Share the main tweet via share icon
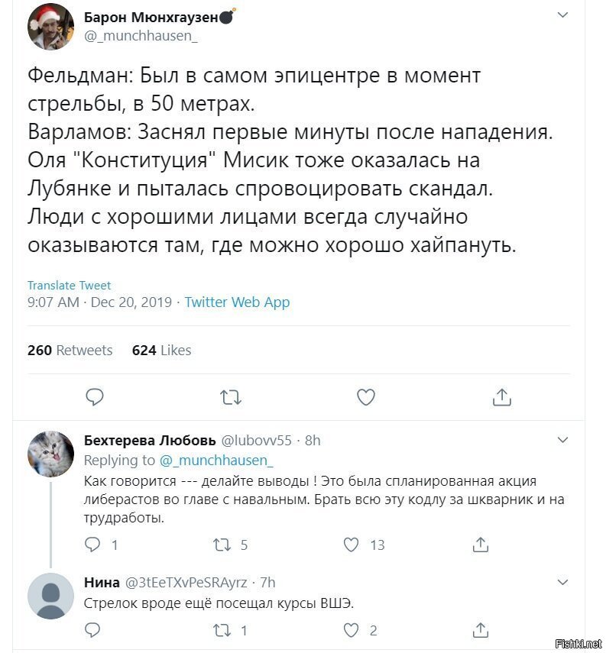Screen dimensions: 606x653 click(502, 397)
